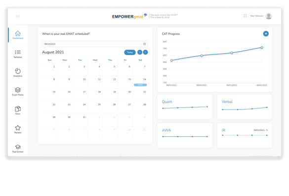Open the Dashboard home icon
Image resolution: width=289 pixels, height=196 pixels.
click(x=18, y=33)
